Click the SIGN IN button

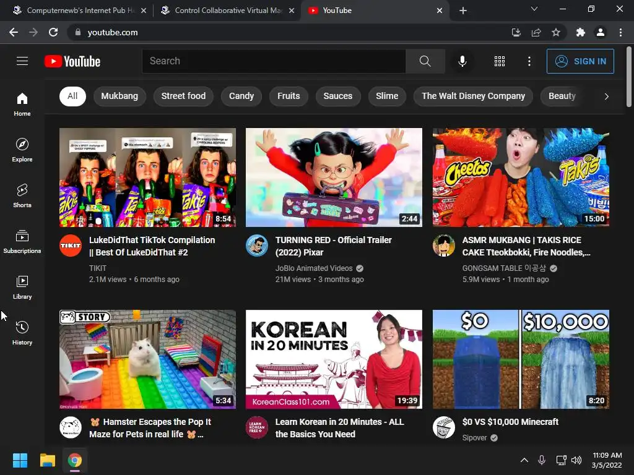[580, 61]
